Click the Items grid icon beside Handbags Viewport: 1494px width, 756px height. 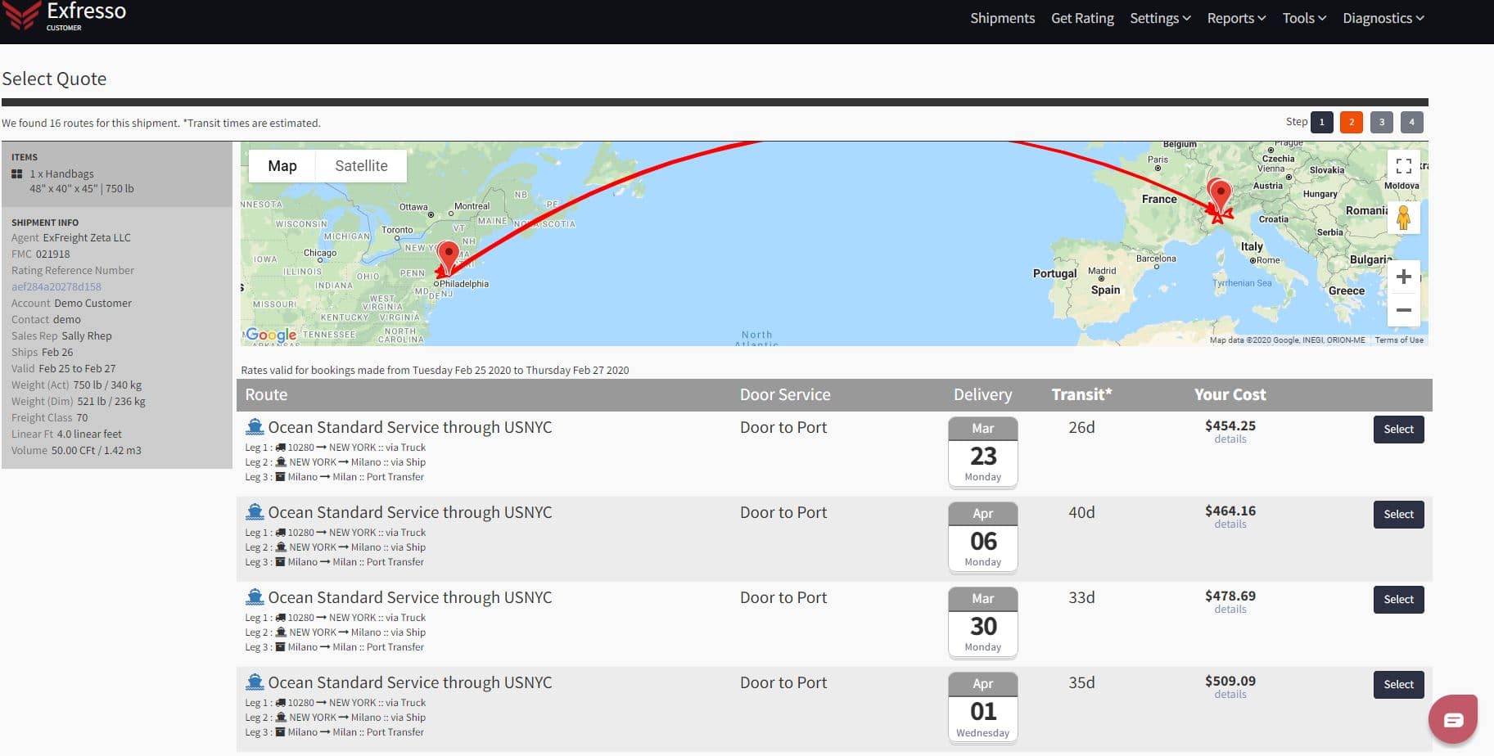point(17,174)
